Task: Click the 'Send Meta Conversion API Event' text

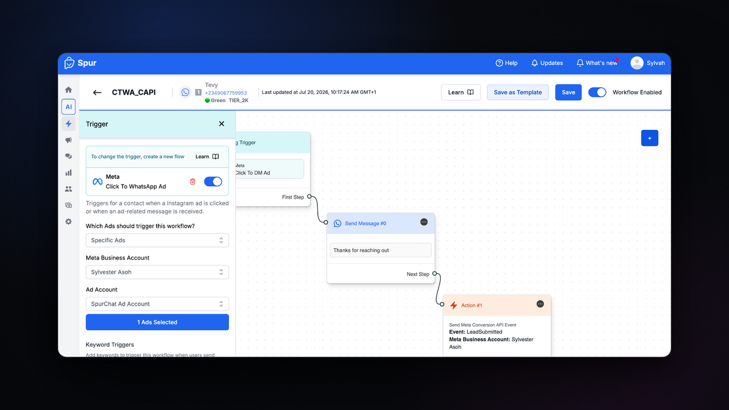Action: [x=483, y=325]
